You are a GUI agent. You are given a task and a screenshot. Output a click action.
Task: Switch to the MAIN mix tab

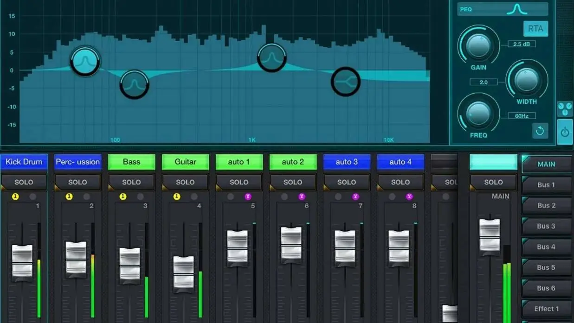(x=547, y=164)
